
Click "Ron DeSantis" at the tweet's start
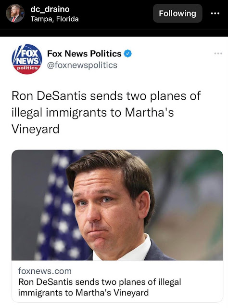tap(49, 95)
